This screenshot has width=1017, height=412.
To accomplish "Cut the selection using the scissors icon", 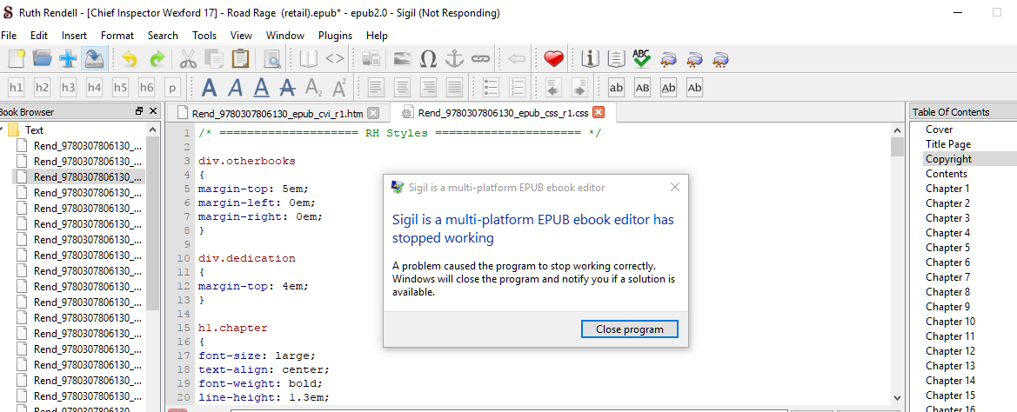I will tap(188, 59).
